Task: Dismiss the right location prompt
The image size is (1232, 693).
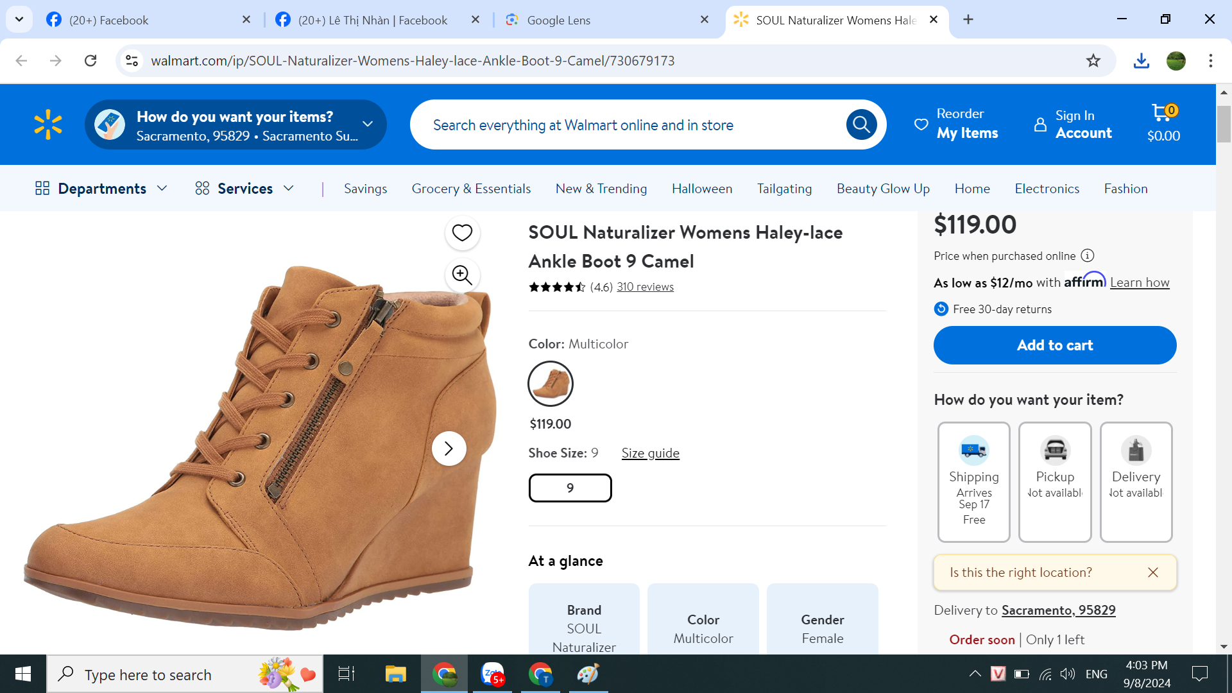Action: tap(1153, 572)
